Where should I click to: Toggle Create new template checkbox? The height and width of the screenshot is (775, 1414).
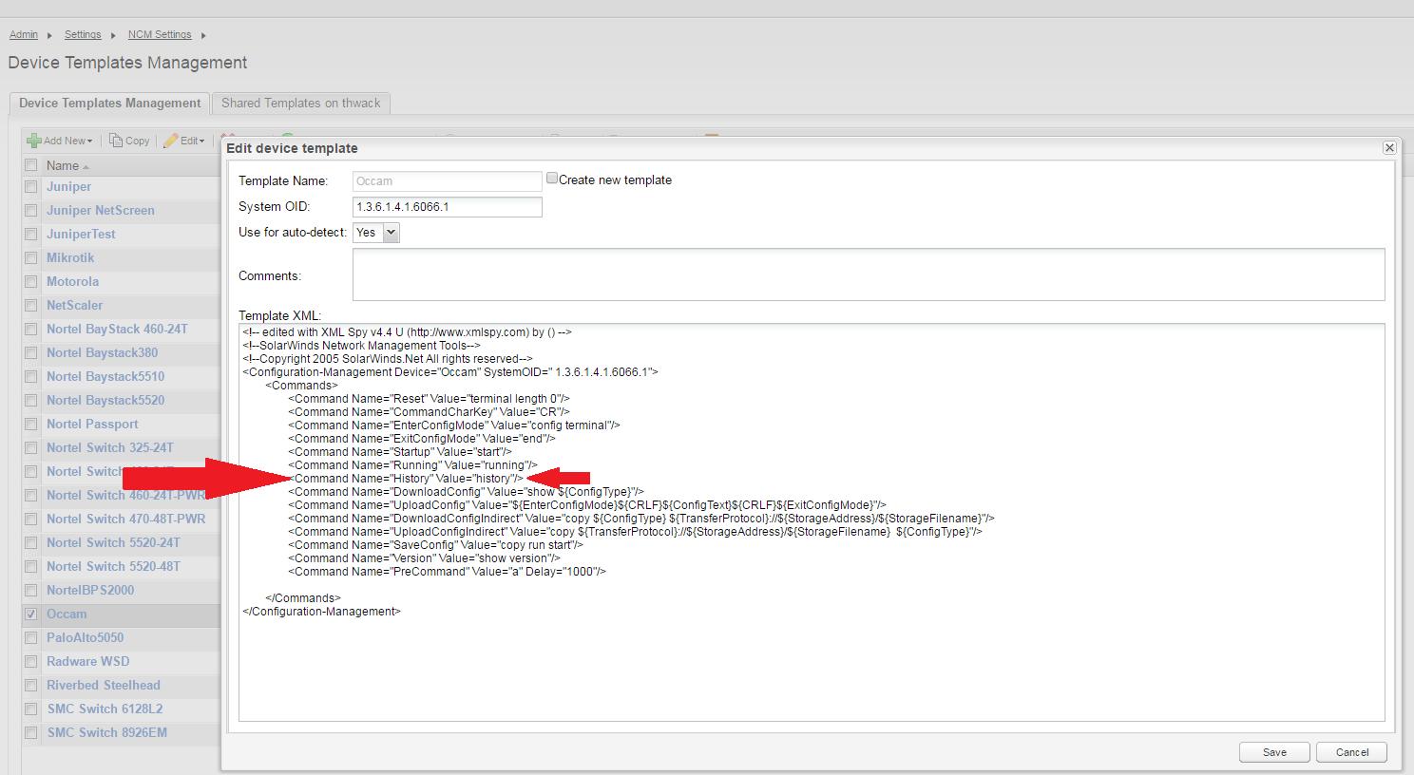[x=552, y=179]
